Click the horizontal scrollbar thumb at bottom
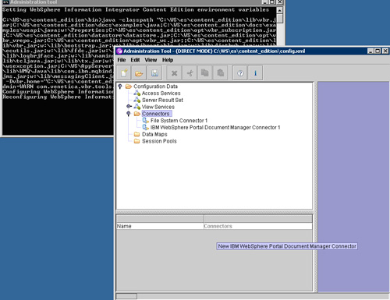This screenshot has width=390, height=300. [126, 296]
